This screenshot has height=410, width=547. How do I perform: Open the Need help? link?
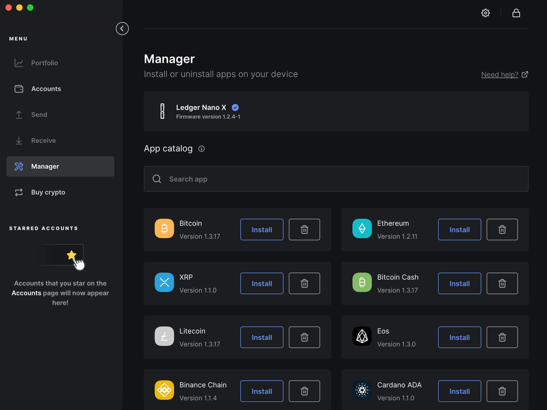(x=500, y=75)
